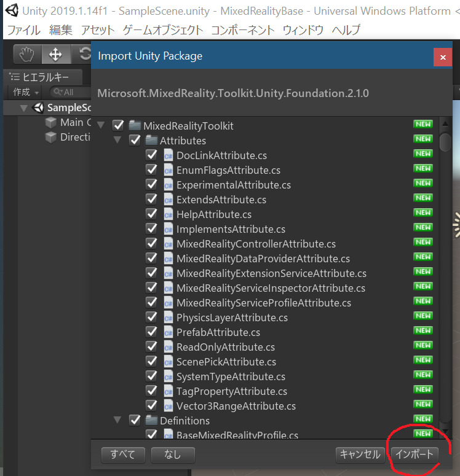Open the 作成 create dropdown in hierarchy

(26, 92)
